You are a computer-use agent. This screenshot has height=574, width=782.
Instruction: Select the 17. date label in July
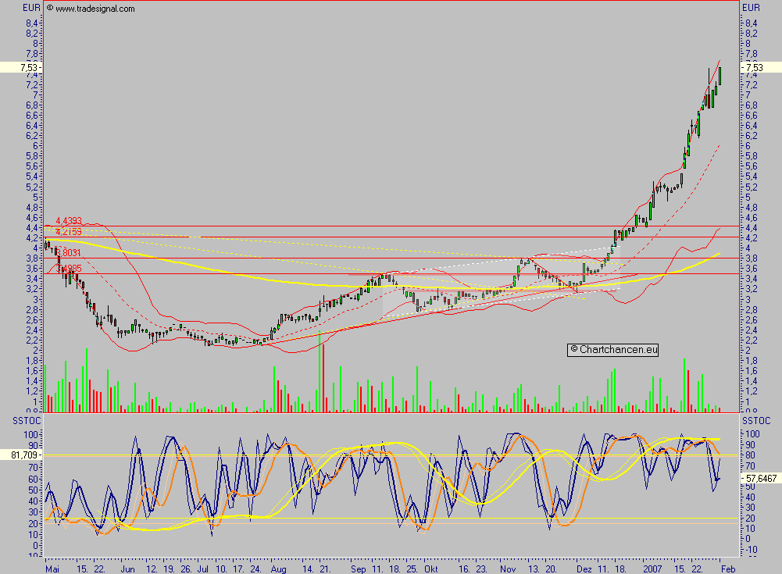[238, 569]
